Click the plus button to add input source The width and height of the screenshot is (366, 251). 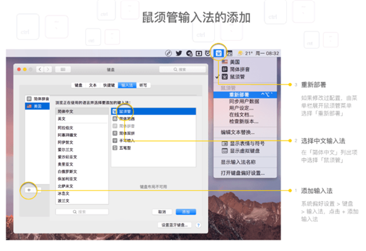[x=28, y=190]
